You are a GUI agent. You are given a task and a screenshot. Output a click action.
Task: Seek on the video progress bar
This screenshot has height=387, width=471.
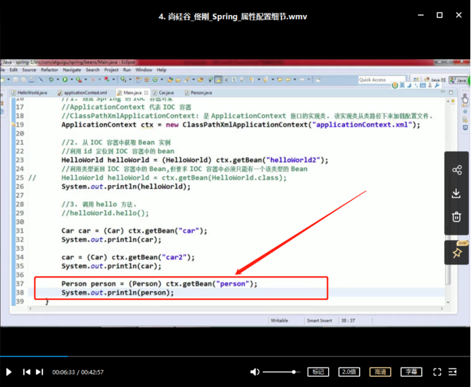pos(235,356)
